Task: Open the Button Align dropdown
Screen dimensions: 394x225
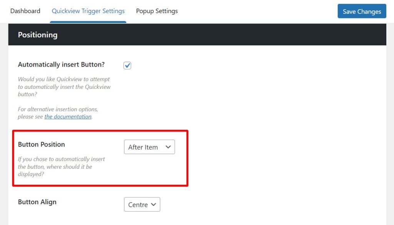Action: [142, 205]
